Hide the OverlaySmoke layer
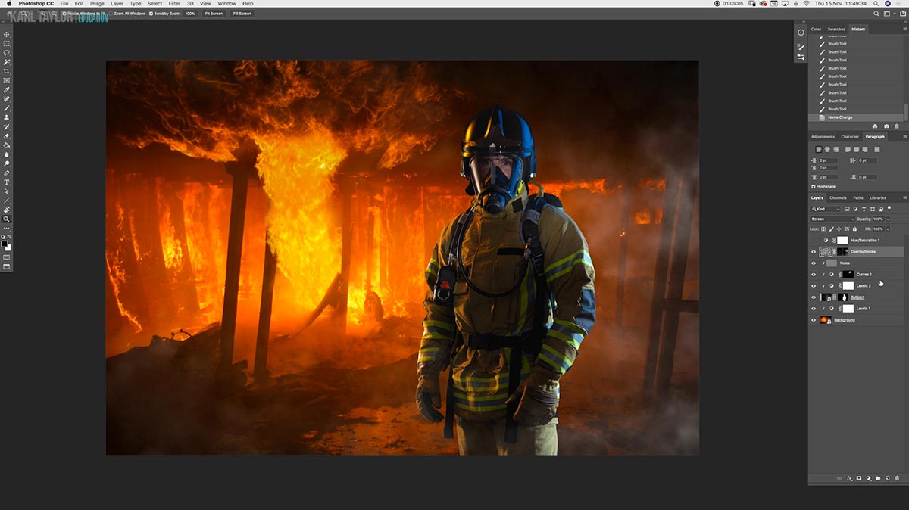This screenshot has width=909, height=510. pos(814,251)
